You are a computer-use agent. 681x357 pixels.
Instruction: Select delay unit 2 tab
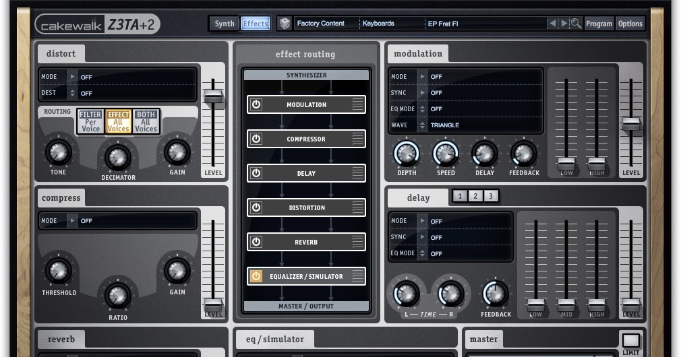pyautogui.click(x=475, y=196)
